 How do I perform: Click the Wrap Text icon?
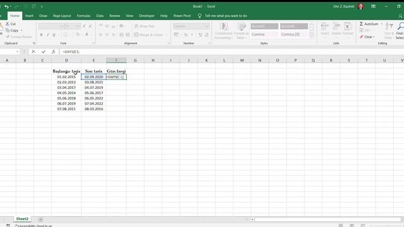click(136, 26)
